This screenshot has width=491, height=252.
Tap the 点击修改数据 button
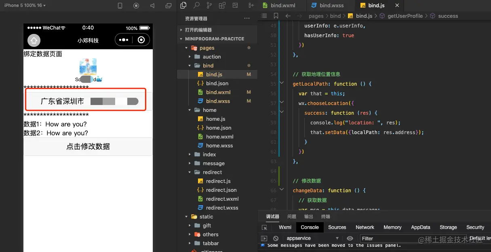pos(88,147)
